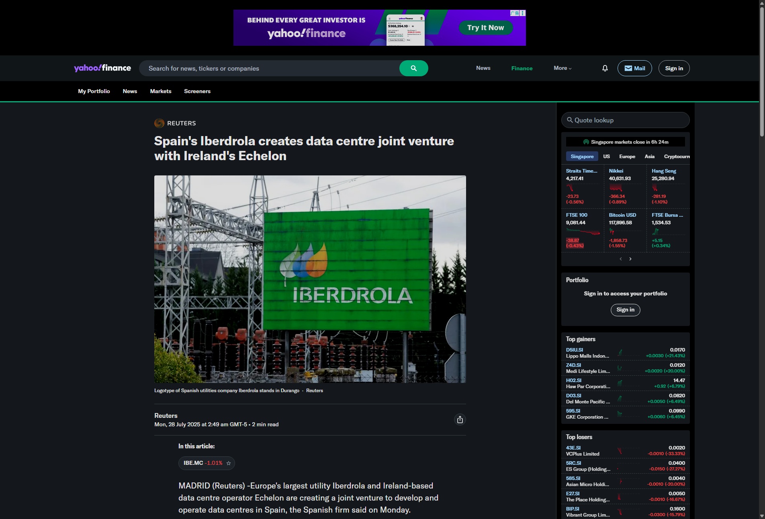Click the Reuters logo icon
Viewport: 765px width, 519px height.
coord(159,123)
